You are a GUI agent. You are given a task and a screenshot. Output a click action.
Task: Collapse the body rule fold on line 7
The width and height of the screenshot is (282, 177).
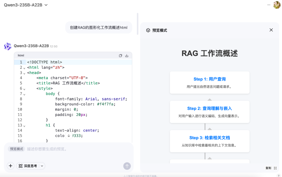pyautogui.click(x=24, y=94)
